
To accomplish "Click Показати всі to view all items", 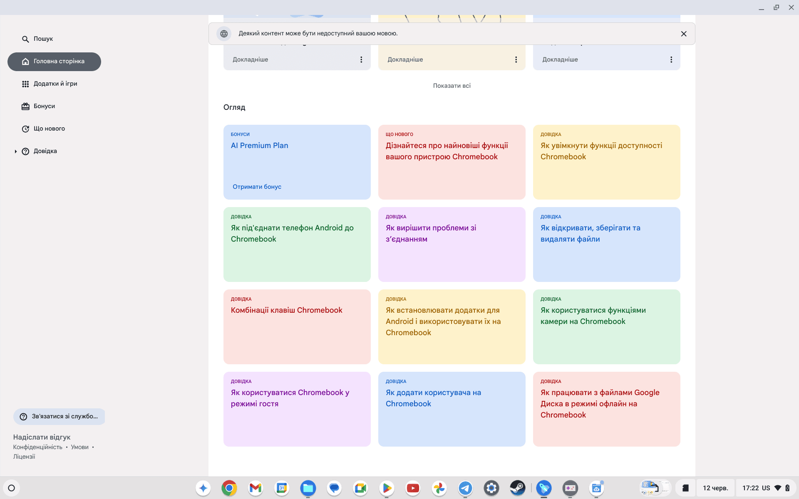I will tap(452, 86).
